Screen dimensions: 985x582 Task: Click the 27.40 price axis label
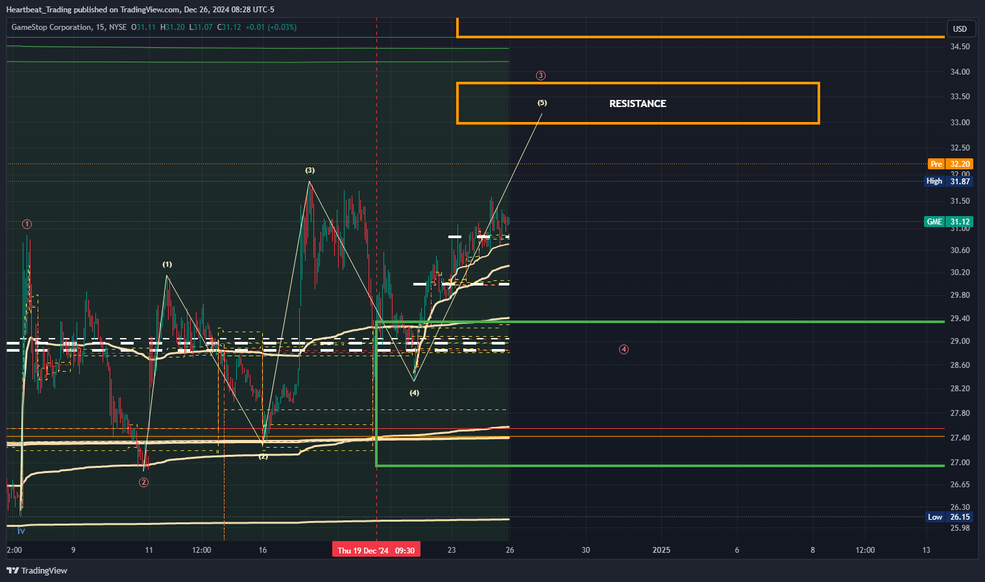pos(960,438)
